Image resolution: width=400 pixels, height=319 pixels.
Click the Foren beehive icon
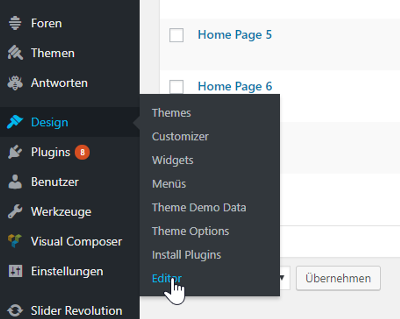pyautogui.click(x=15, y=23)
